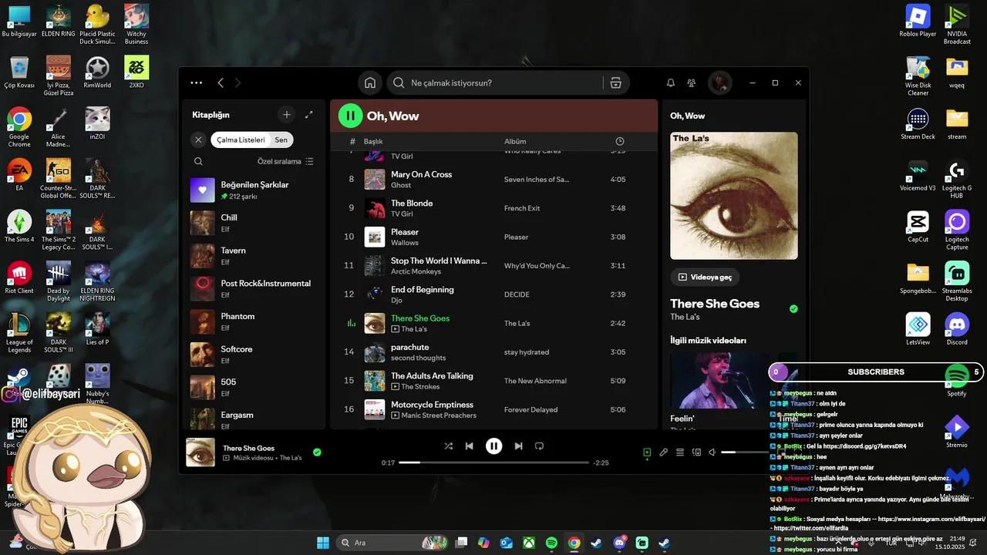Open the Windows Start menu
Viewport: 987px width, 555px height.
click(x=323, y=543)
